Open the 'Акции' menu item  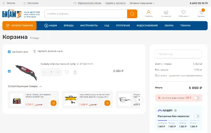51,26
